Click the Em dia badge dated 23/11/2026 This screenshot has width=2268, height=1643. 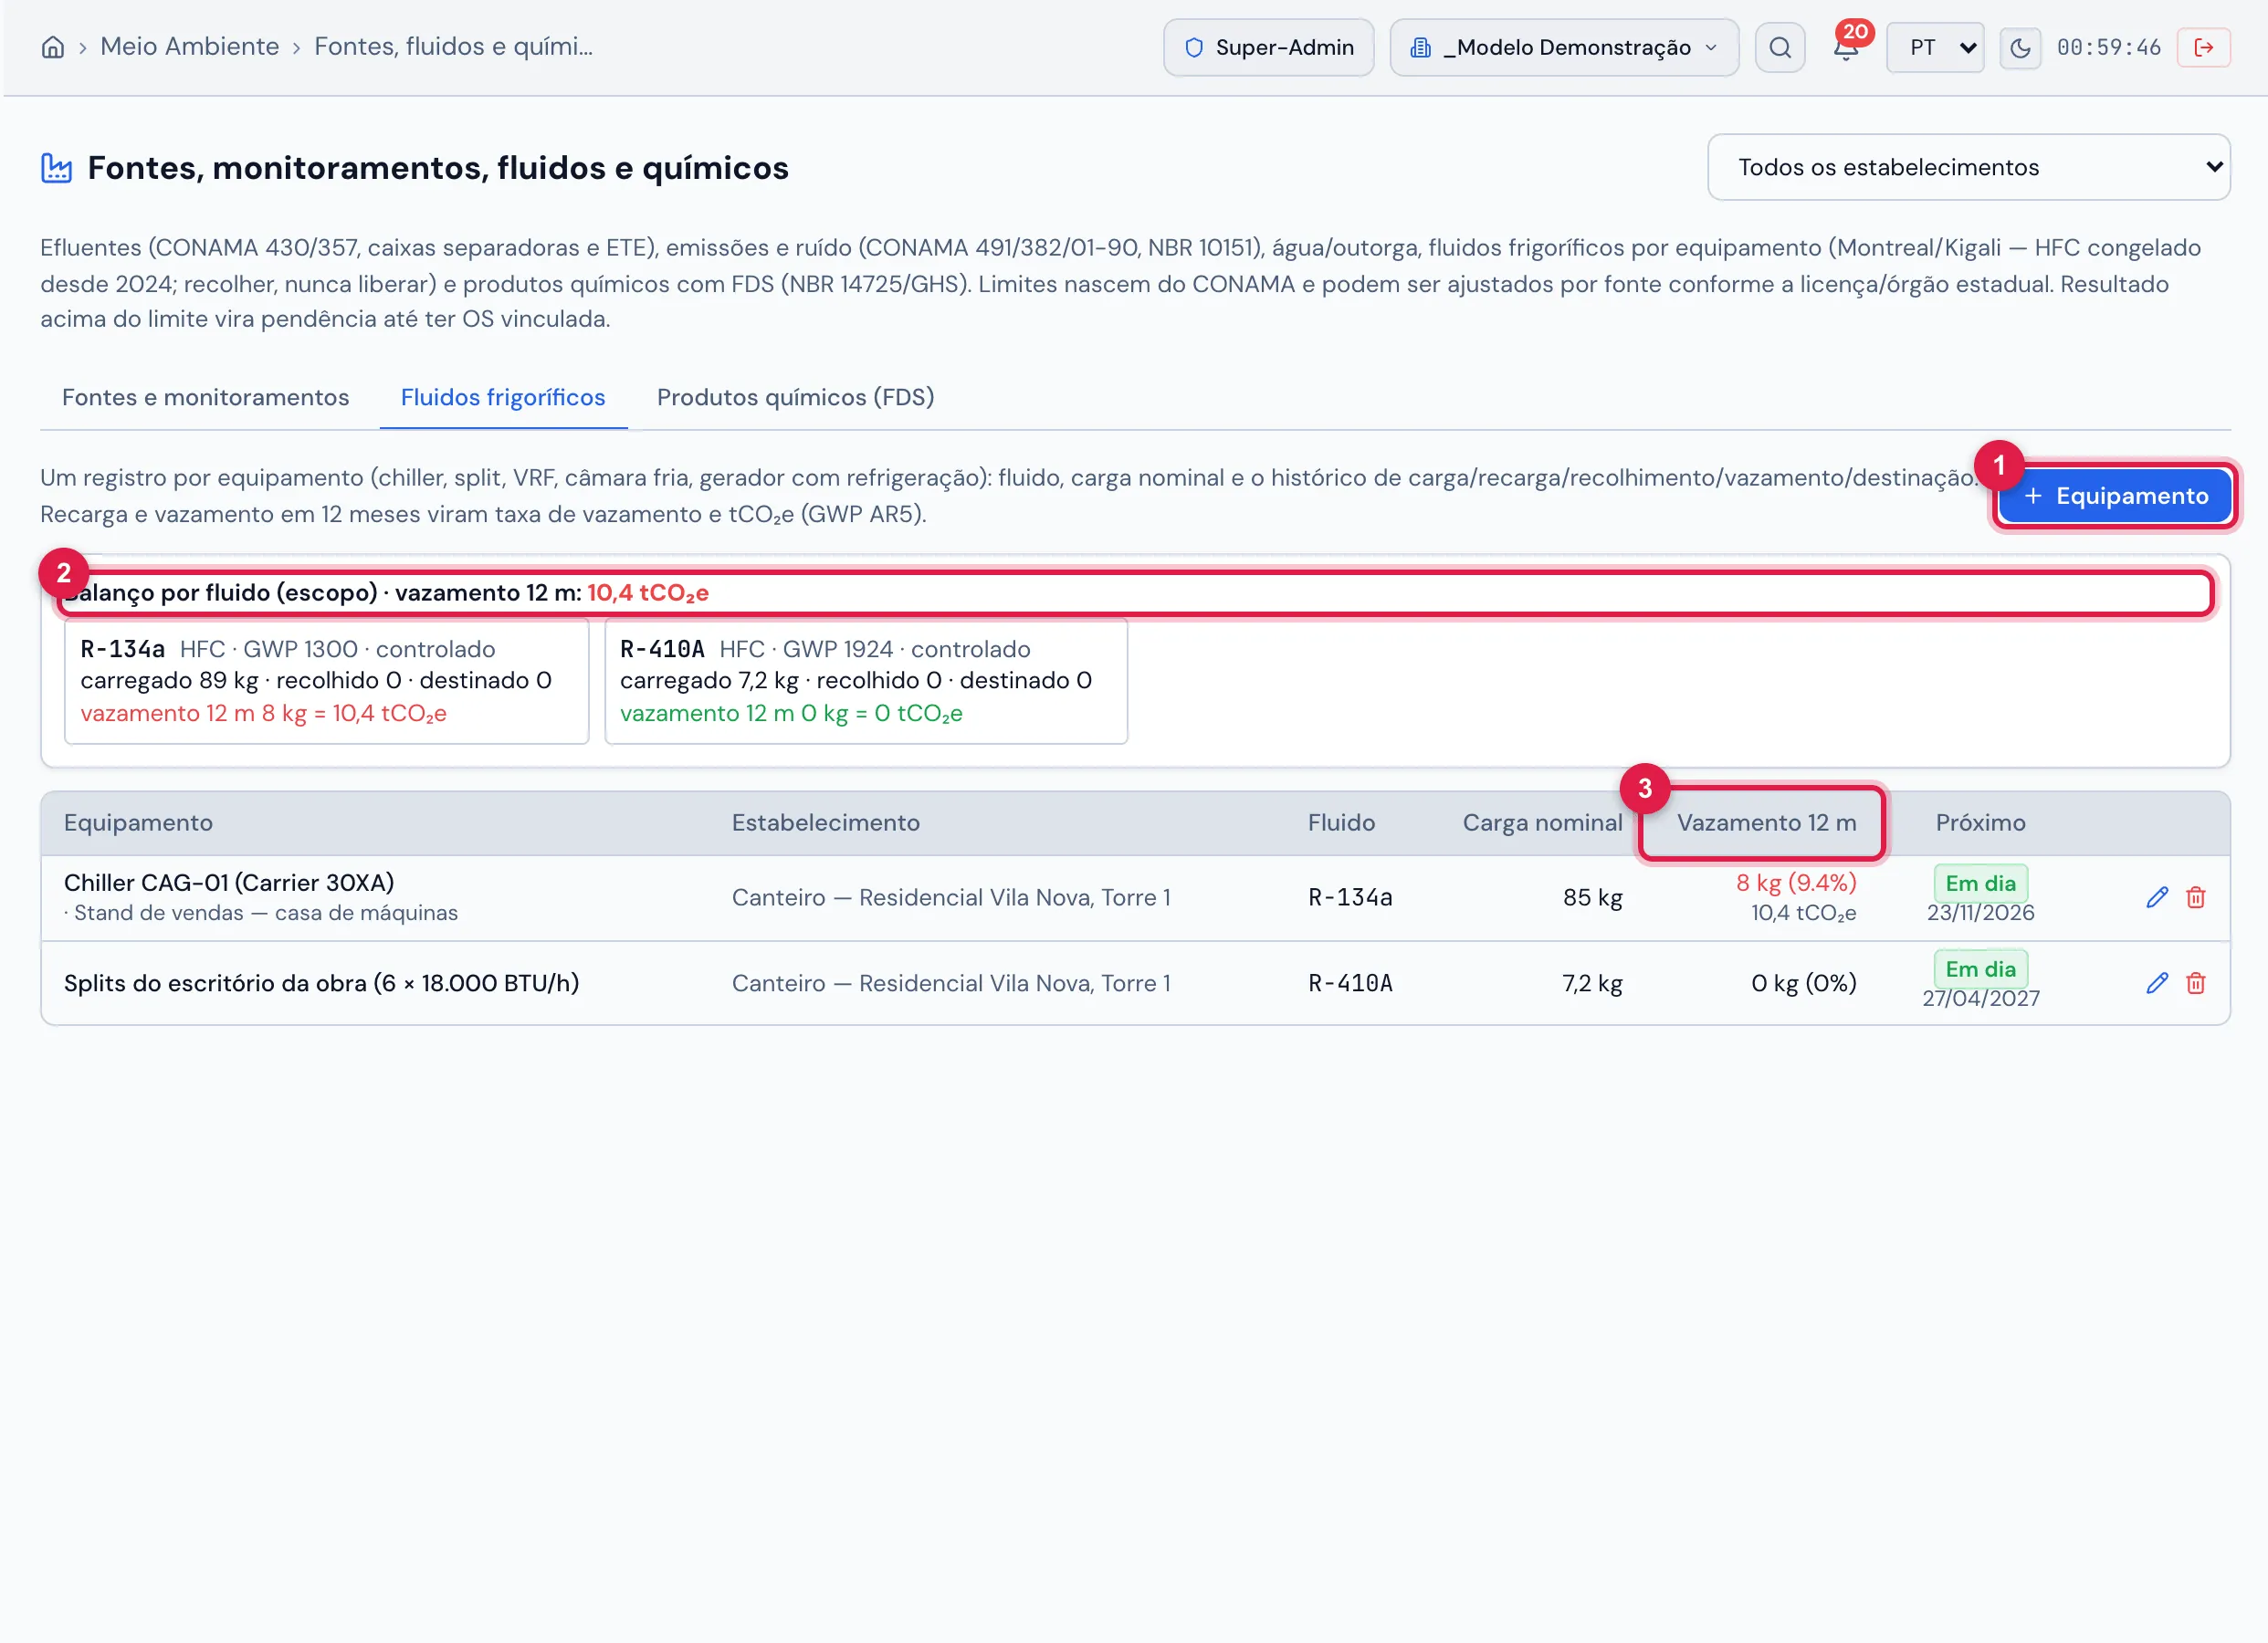[x=1980, y=883]
